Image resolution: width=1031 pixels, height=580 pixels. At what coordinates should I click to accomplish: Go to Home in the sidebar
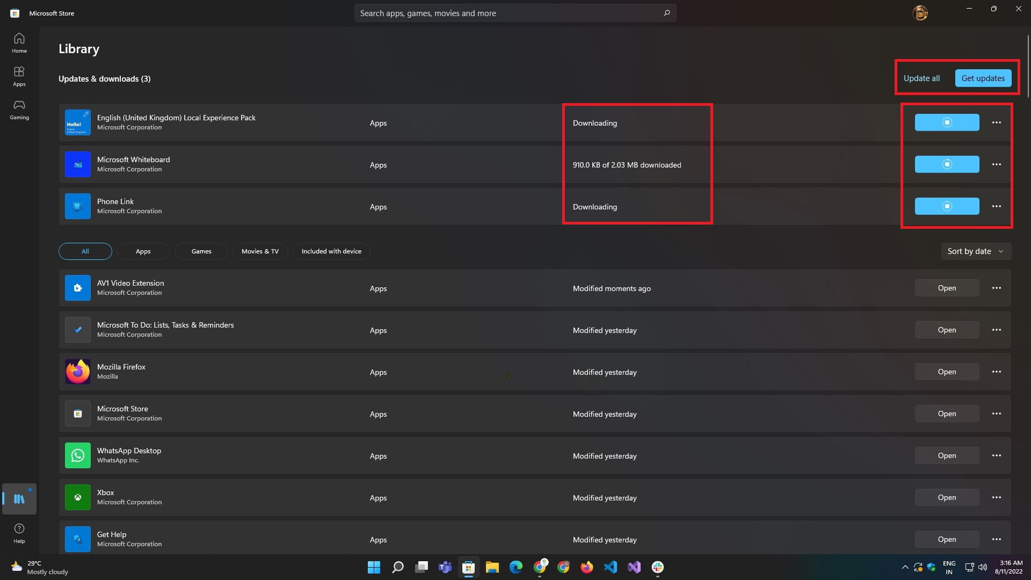[x=19, y=43]
